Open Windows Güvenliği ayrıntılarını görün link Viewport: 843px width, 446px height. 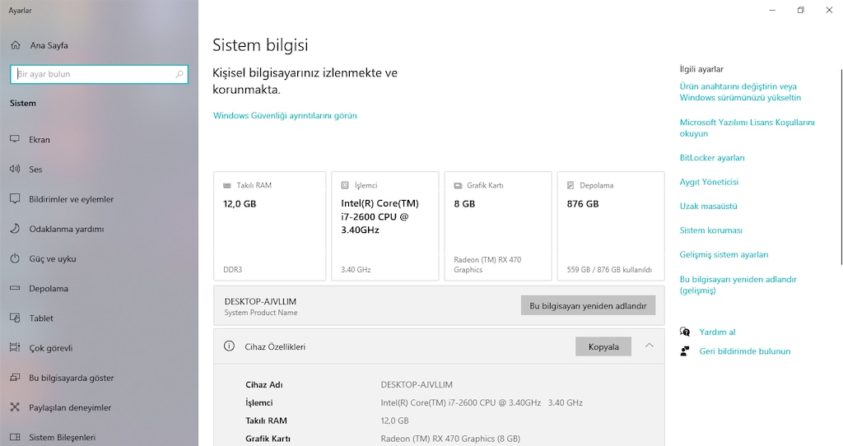(x=285, y=115)
